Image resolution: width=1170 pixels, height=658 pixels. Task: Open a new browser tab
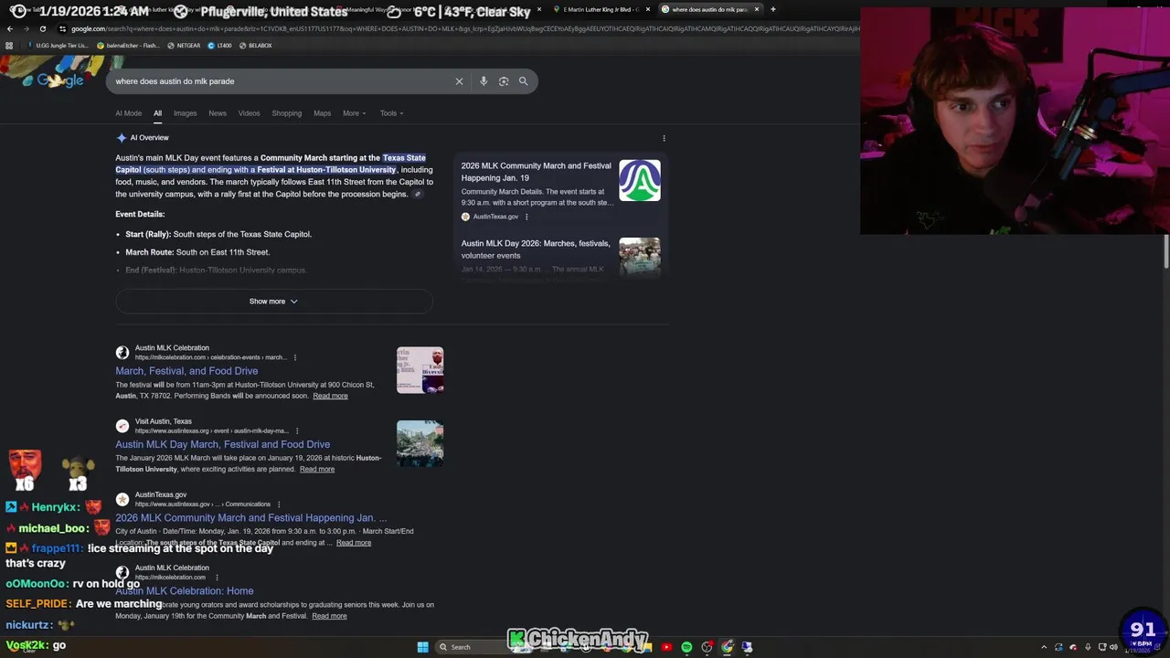pos(772,9)
